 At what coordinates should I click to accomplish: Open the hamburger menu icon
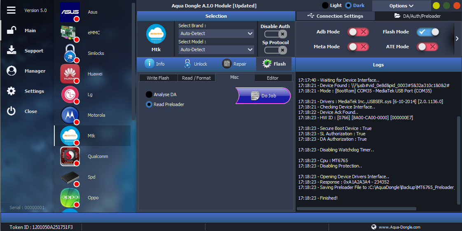(x=11, y=10)
